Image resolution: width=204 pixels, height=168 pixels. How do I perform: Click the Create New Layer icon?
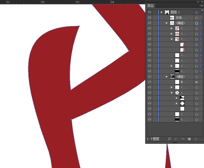click(189, 139)
